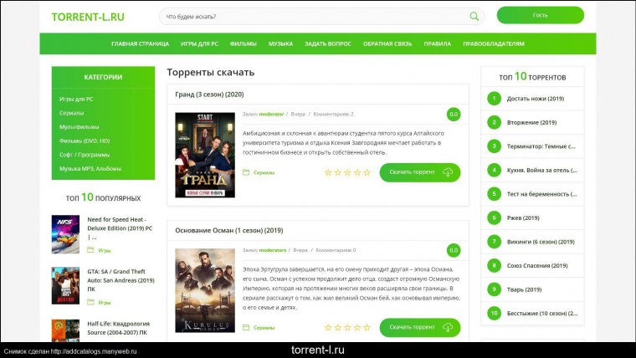Click number 5 badge beside Тест на беременность
636x358 pixels.
(494, 194)
